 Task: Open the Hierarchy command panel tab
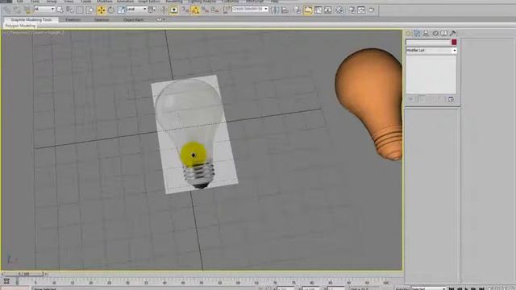[427, 33]
